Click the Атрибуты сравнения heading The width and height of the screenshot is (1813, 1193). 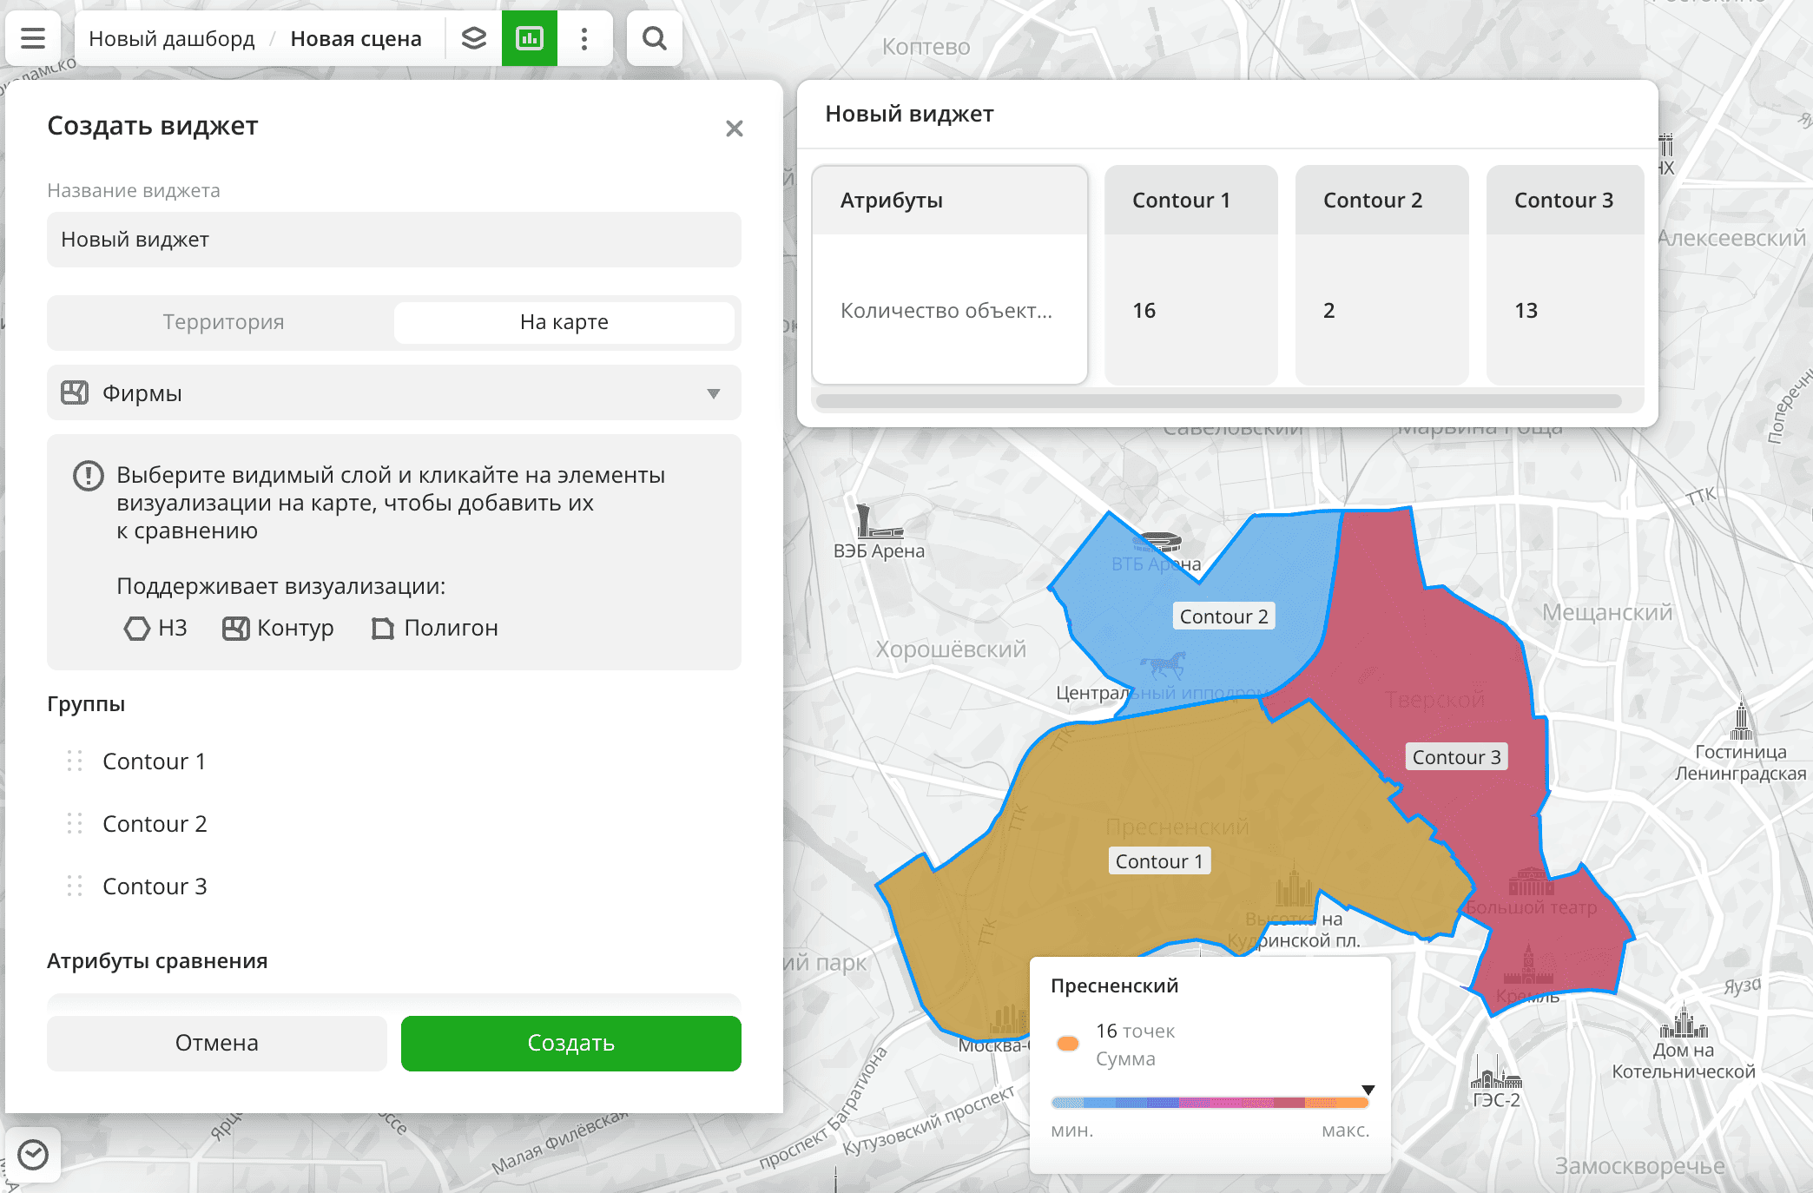(157, 961)
